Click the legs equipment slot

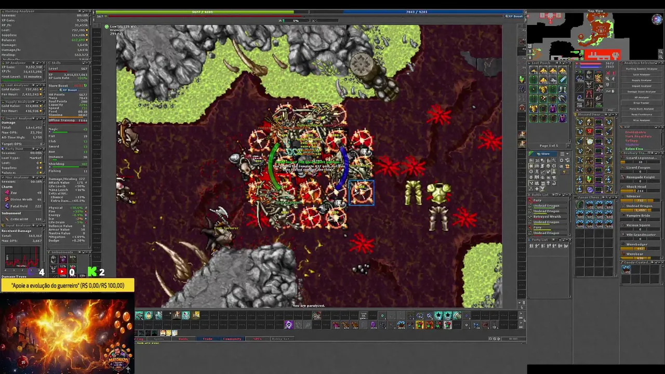point(589,94)
